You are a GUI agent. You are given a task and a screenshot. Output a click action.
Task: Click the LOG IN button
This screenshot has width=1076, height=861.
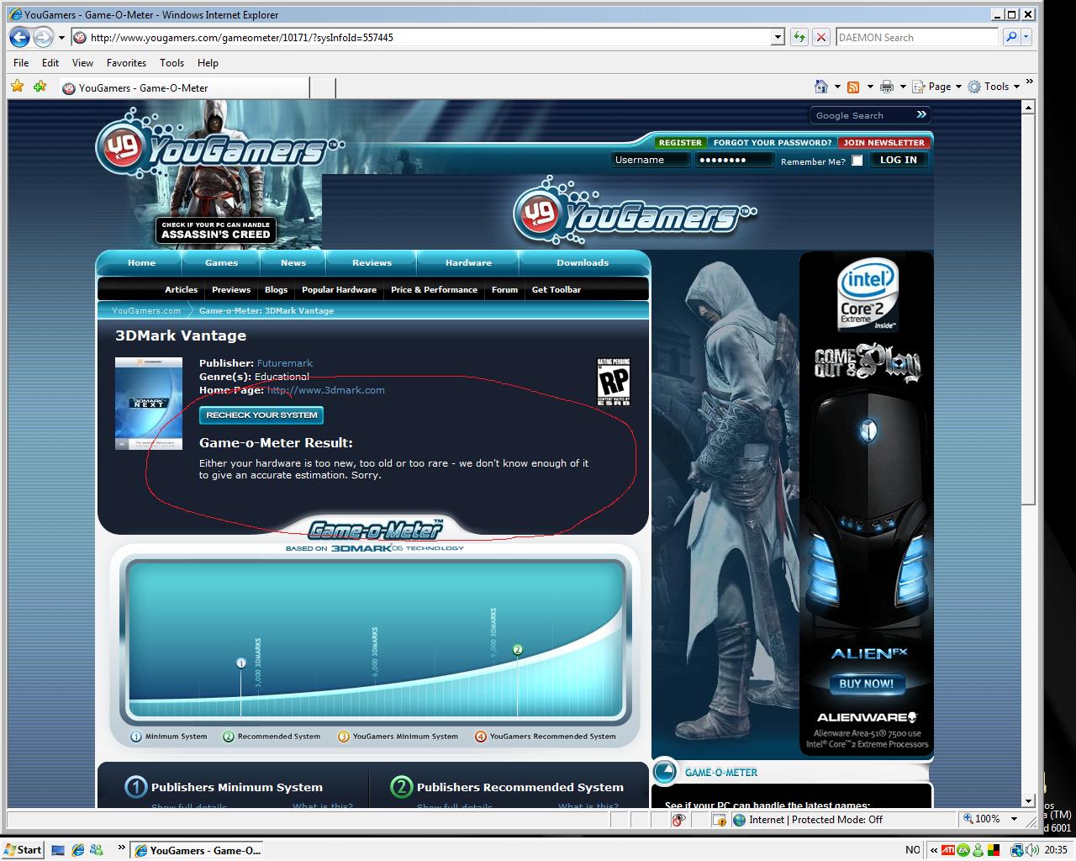(x=899, y=160)
